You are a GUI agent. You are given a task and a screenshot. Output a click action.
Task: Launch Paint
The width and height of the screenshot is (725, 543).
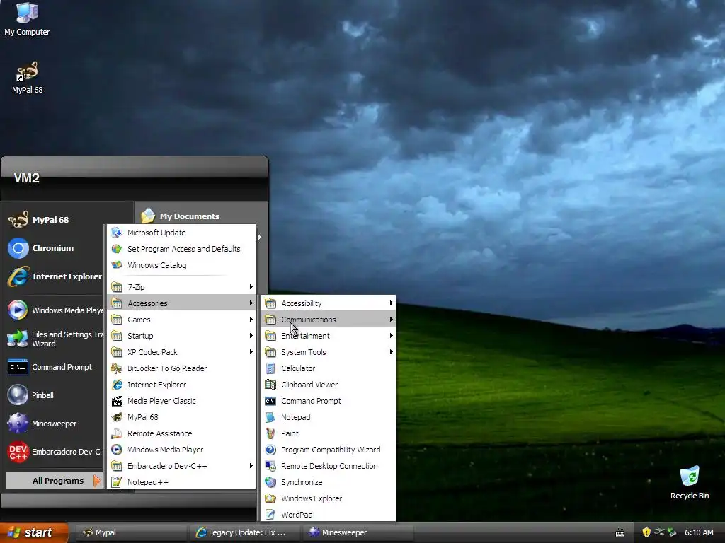click(329, 433)
